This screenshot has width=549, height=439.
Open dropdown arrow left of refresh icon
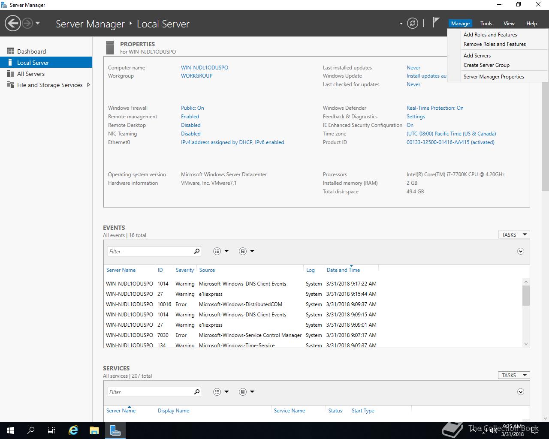401,24
